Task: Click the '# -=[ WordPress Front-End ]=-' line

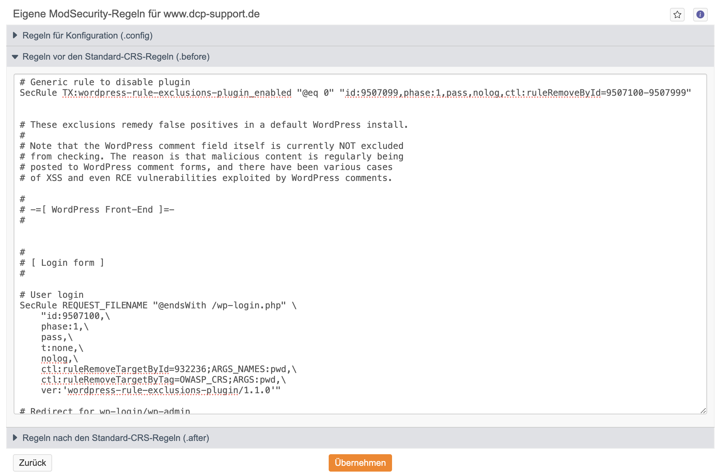Action: point(97,210)
